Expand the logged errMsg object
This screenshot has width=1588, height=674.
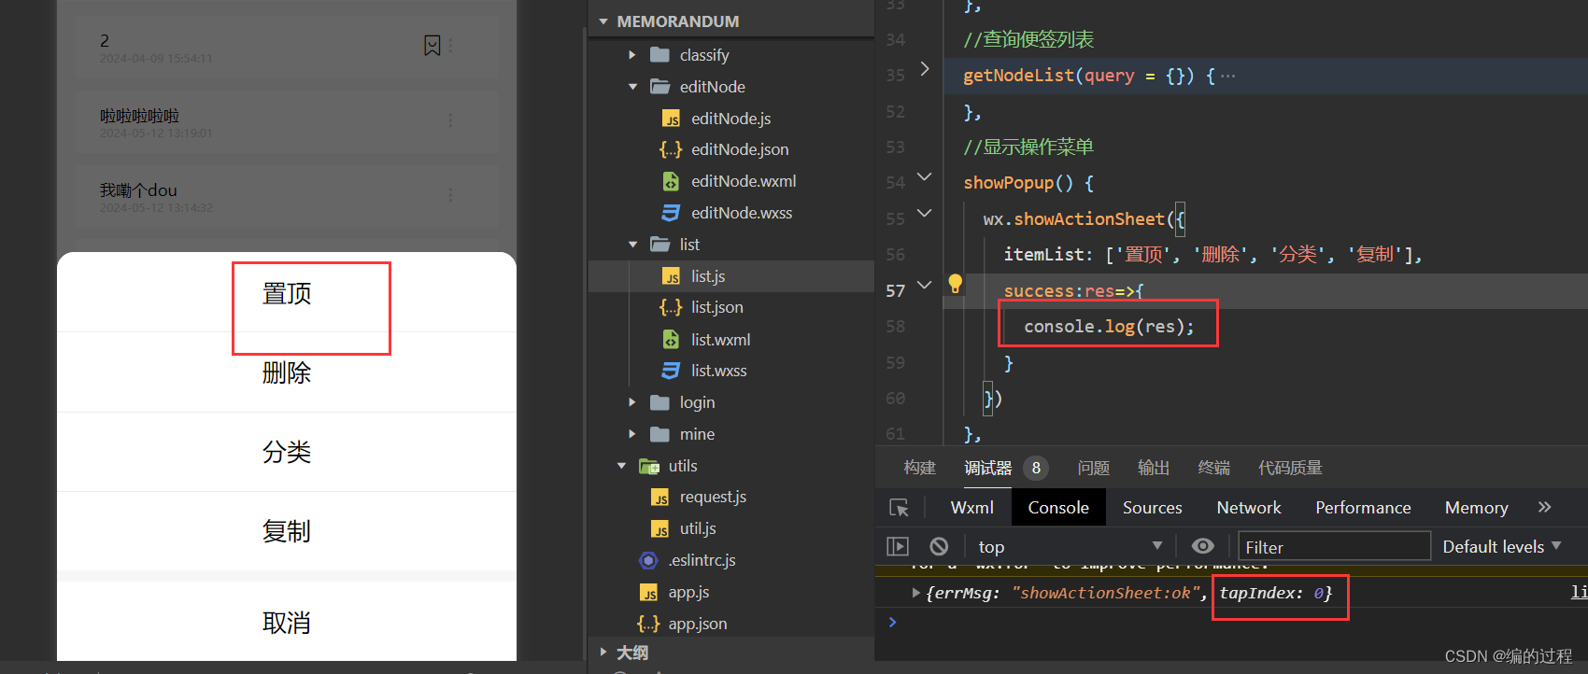coord(915,593)
